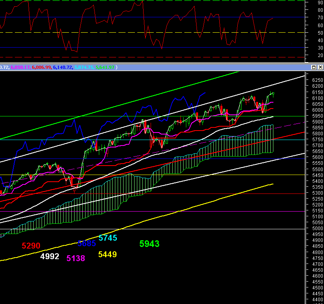324x304 pixels.
Task: Select the green 5943 annotation
Action: 149,244
